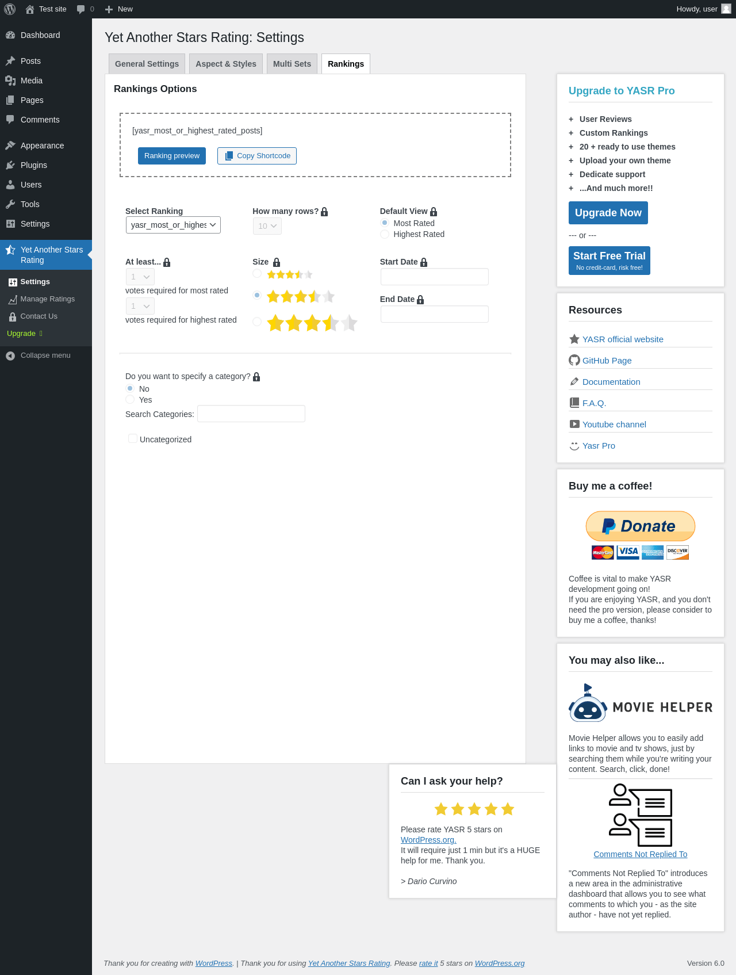Switch to the Aspect & Styles tab
This screenshot has height=975, width=736.
(x=226, y=64)
